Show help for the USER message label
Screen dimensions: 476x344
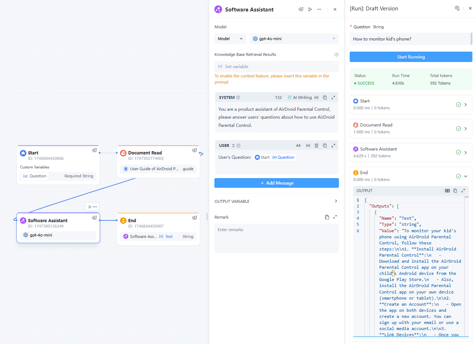[239, 145]
